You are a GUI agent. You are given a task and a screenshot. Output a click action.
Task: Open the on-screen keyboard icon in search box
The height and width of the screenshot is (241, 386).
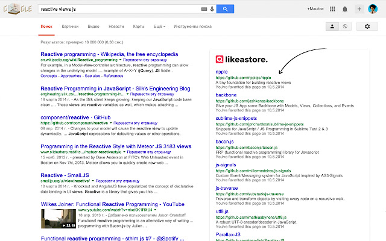(x=204, y=9)
